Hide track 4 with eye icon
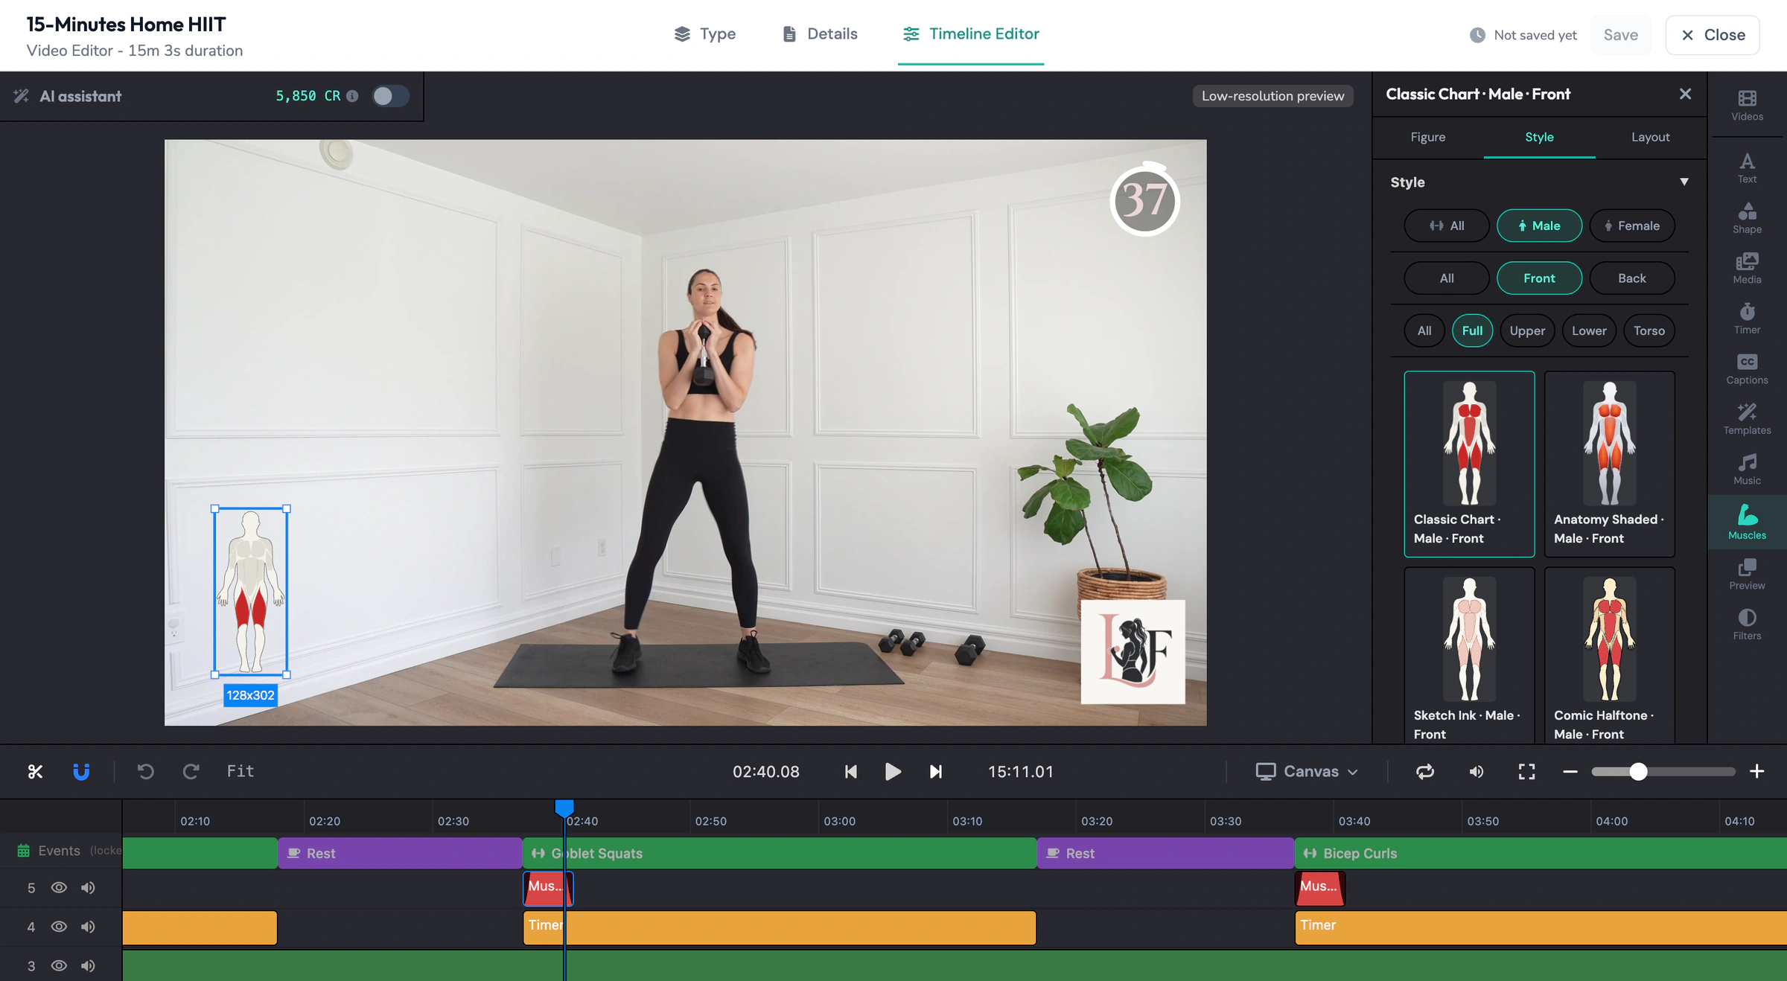Viewport: 1787px width, 981px height. [59, 926]
